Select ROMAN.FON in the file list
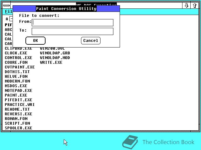This screenshot has width=201, height=150. [x=16, y=119]
